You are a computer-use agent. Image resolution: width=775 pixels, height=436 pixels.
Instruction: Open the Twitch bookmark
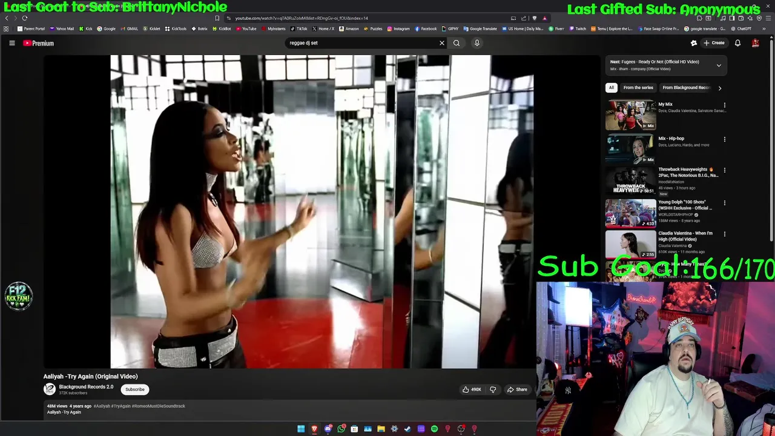[x=577, y=28]
